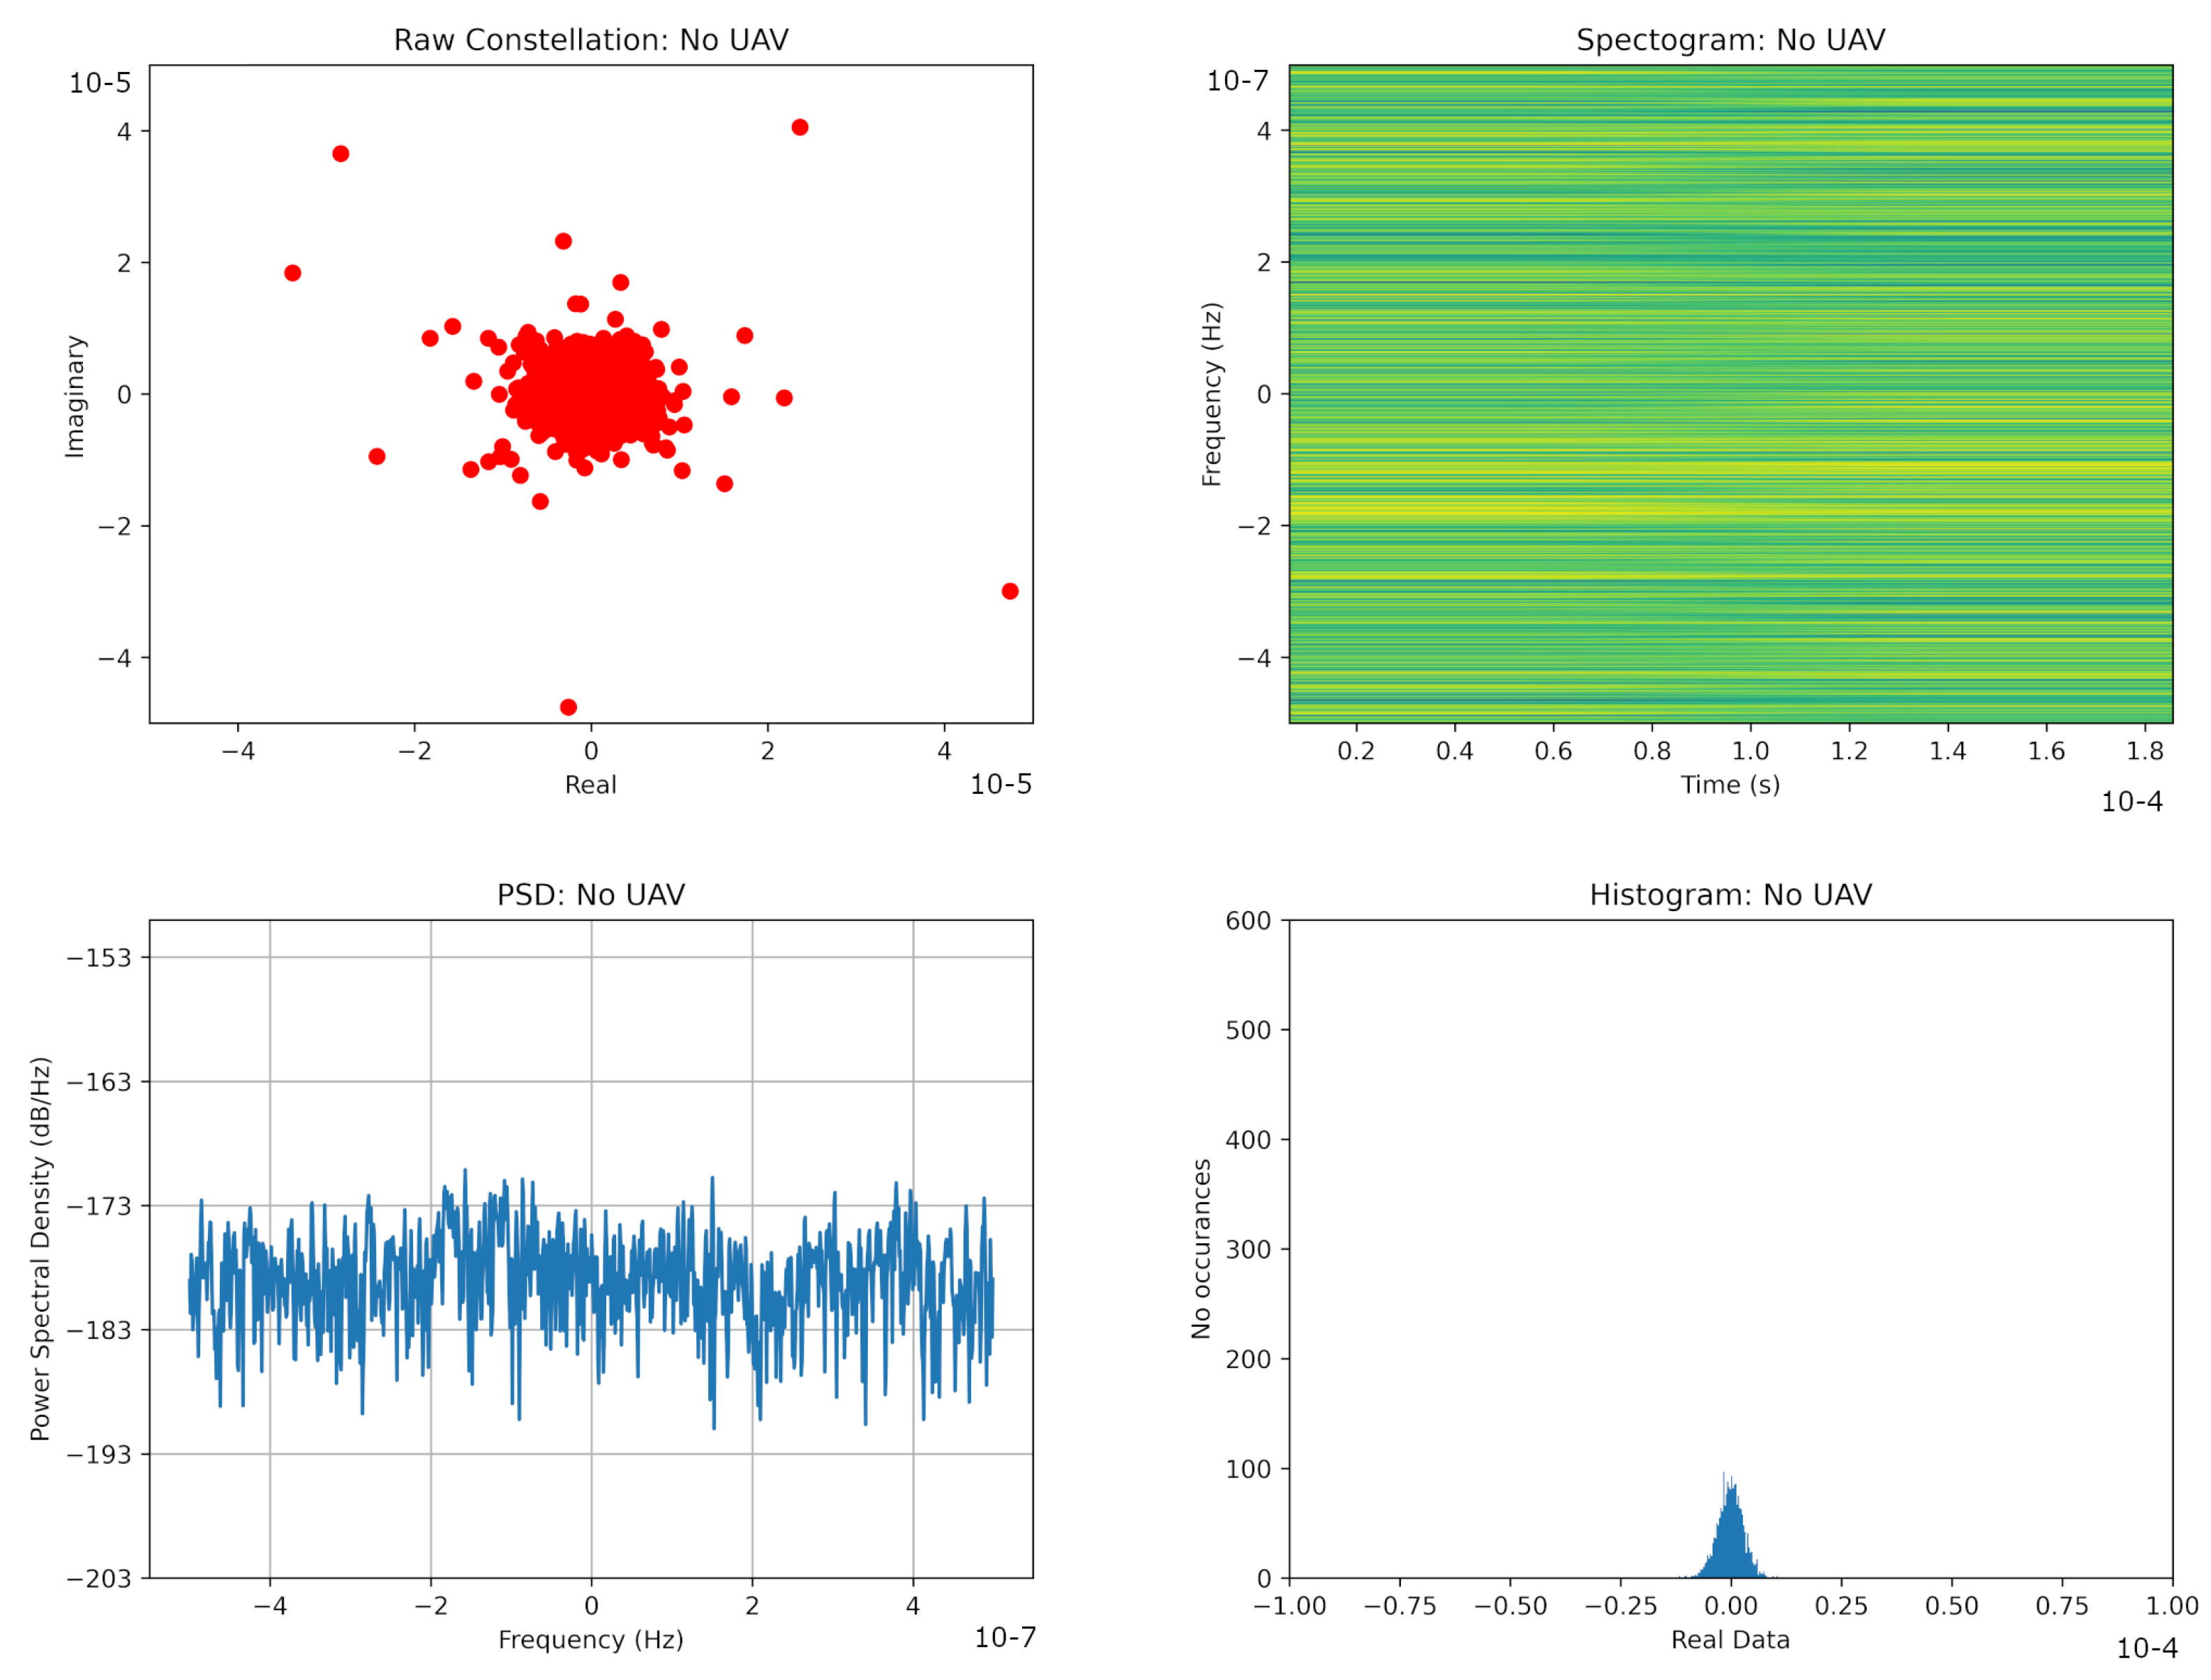Click the top-right outlier constellation dot

[x=799, y=127]
